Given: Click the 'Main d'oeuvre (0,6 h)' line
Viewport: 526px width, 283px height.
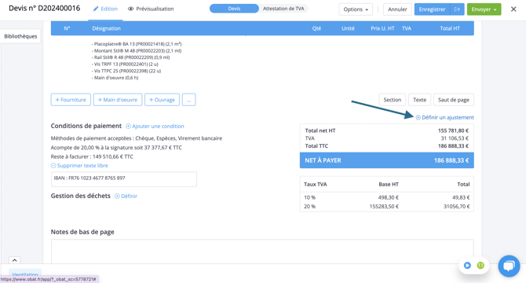Looking at the screenshot, I should point(115,78).
